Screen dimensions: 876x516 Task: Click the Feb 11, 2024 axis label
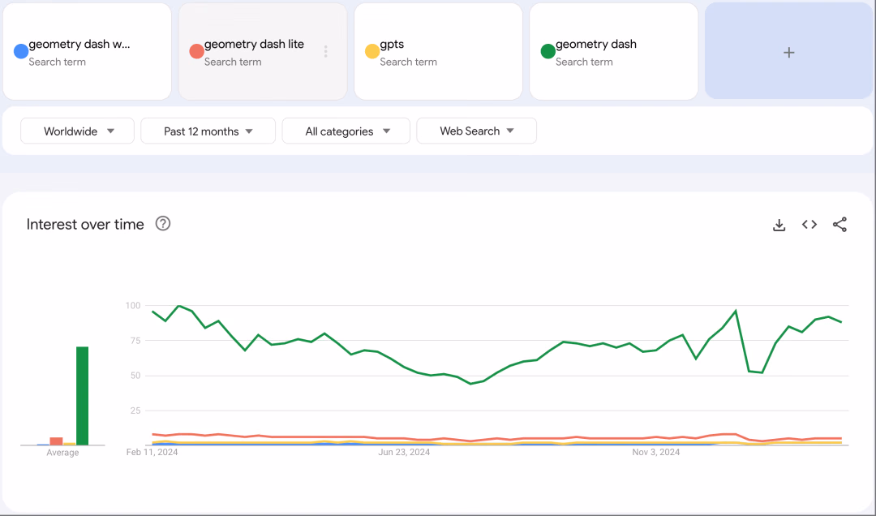[x=152, y=452]
